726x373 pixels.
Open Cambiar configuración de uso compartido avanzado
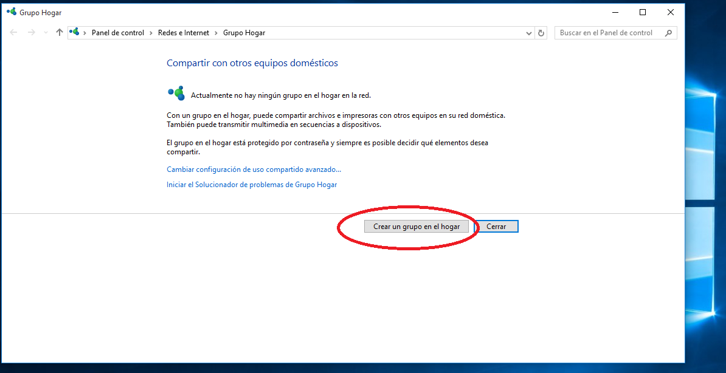pos(254,169)
